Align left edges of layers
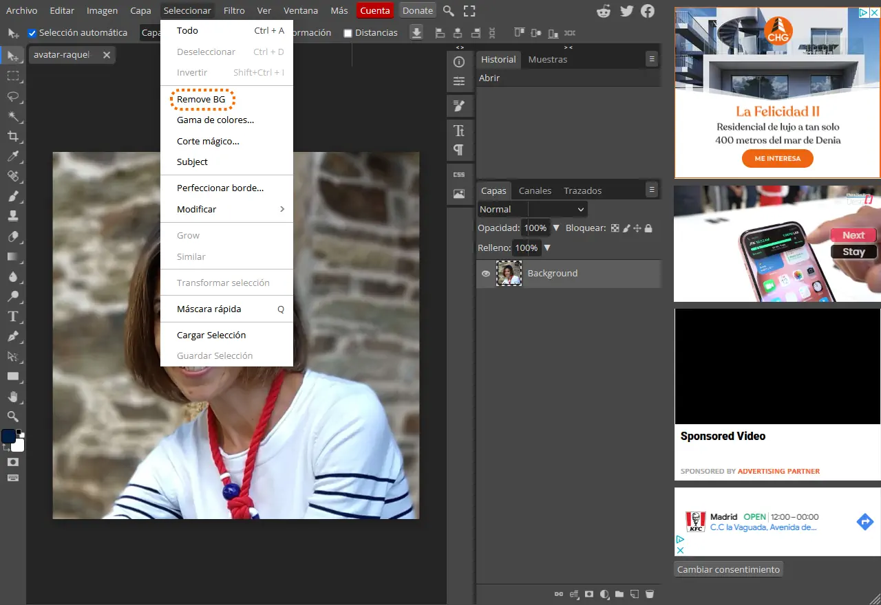Image resolution: width=881 pixels, height=605 pixels. click(x=439, y=32)
